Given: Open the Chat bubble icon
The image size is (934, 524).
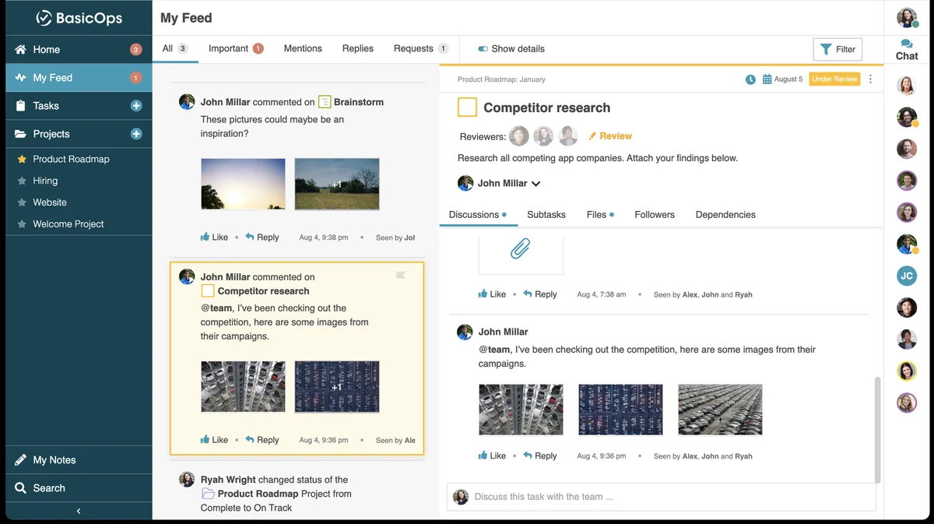Looking at the screenshot, I should coord(907,44).
